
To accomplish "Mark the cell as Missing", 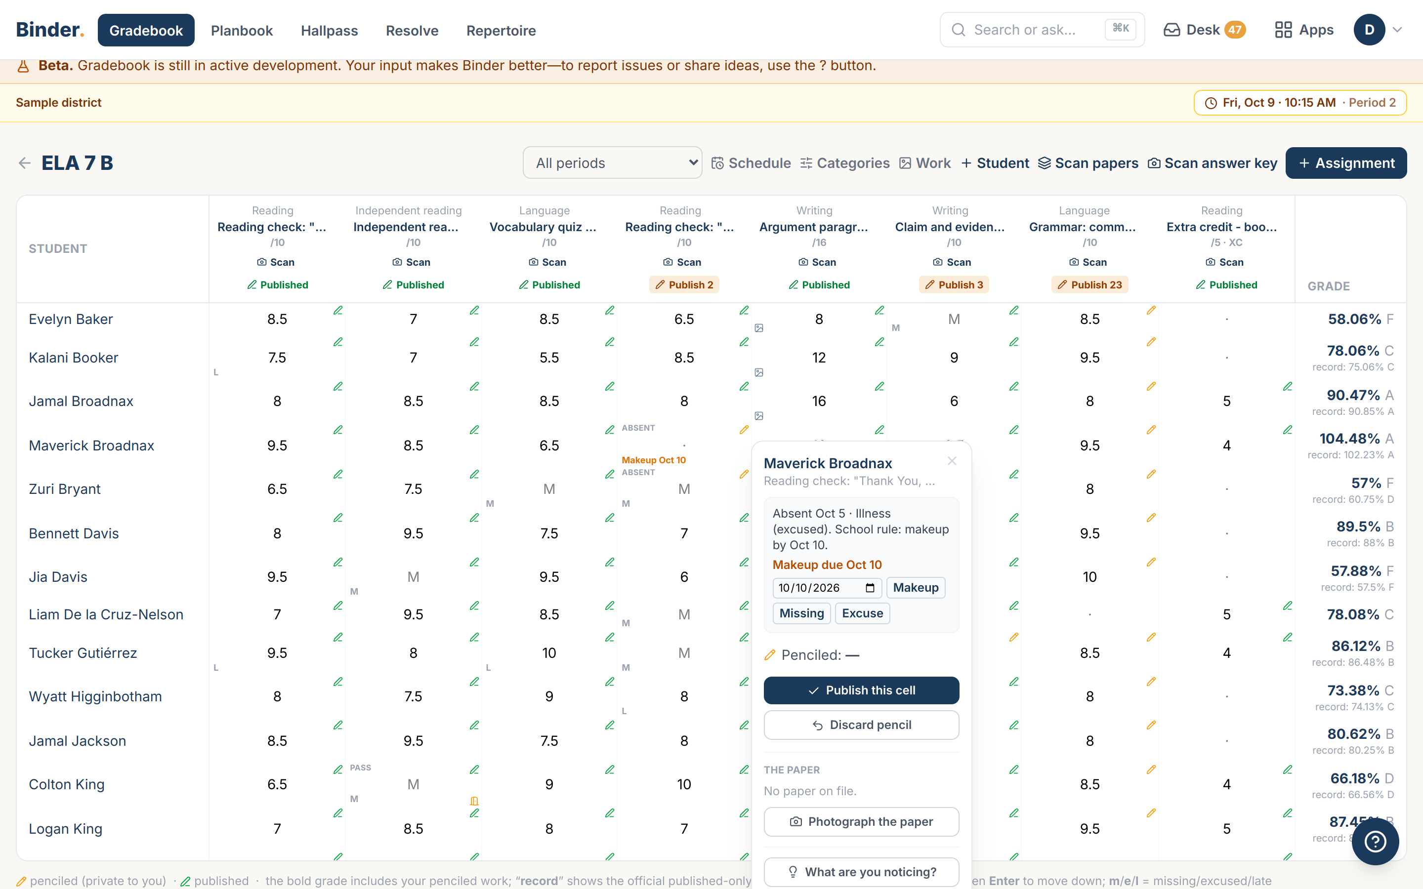I will (801, 613).
